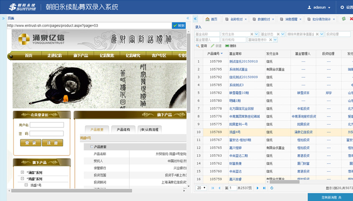The width and height of the screenshot is (353, 201).
Task: Click the 登录 login button
Action: pyautogui.click(x=30, y=143)
